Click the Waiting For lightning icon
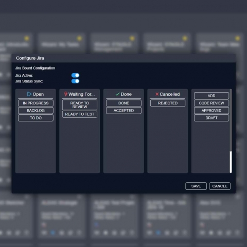The image size is (247, 247). [x=66, y=94]
